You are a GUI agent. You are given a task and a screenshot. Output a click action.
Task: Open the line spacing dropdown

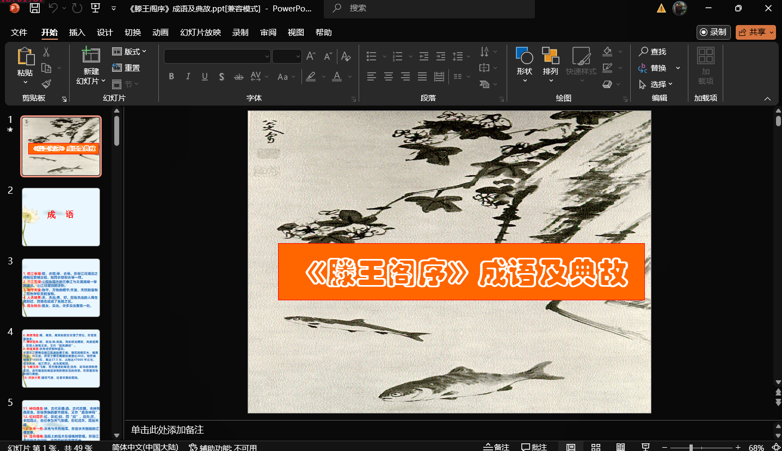tap(461, 56)
